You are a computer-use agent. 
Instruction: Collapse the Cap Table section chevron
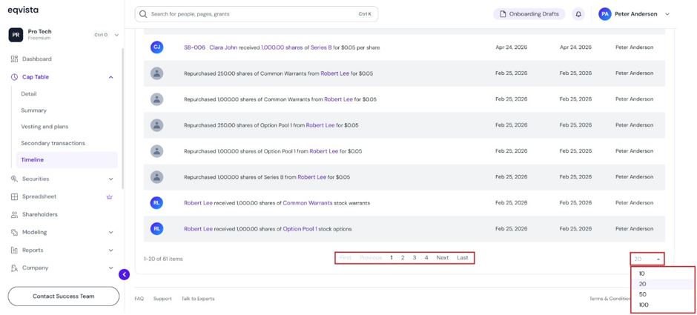110,77
